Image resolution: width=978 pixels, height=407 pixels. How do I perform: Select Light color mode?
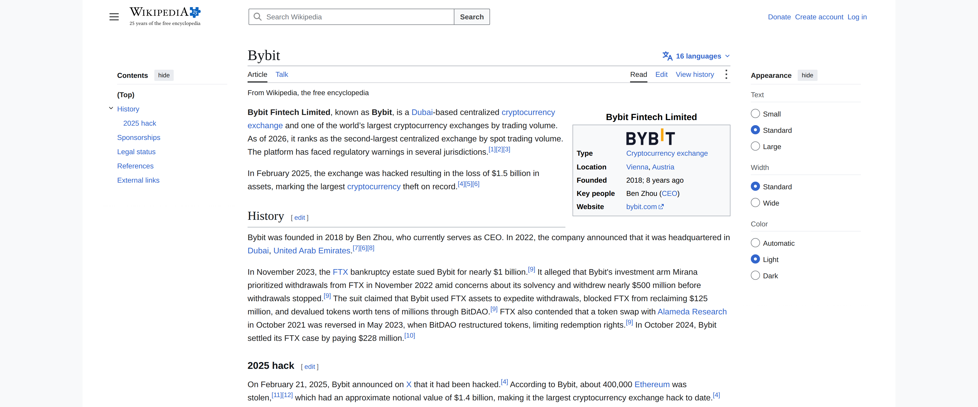pyautogui.click(x=755, y=259)
